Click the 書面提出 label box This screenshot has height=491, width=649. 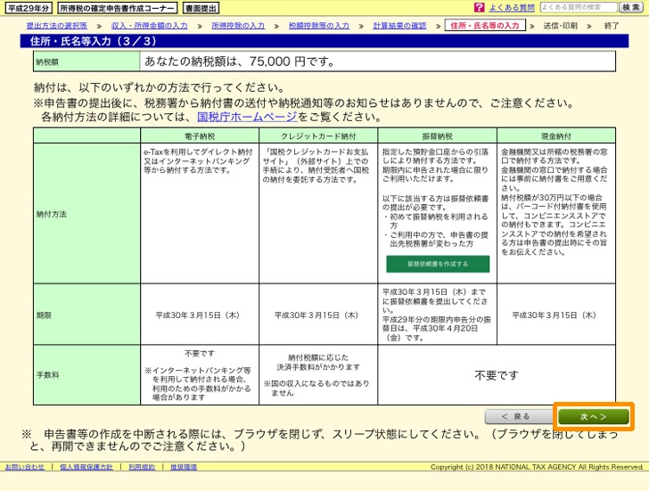[x=201, y=7]
